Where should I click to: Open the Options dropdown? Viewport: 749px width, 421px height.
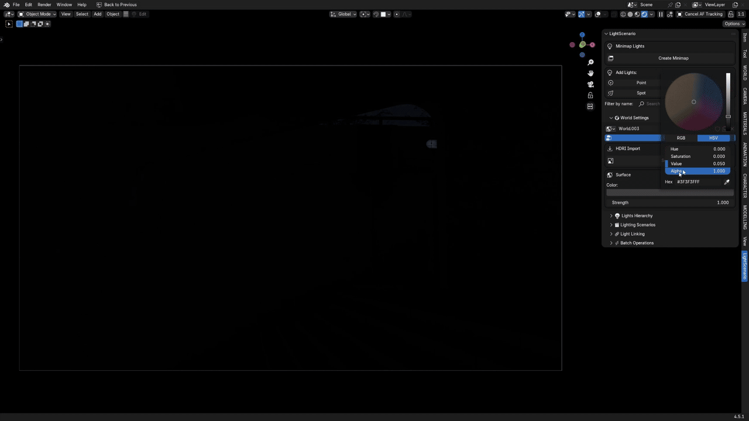[x=734, y=24]
